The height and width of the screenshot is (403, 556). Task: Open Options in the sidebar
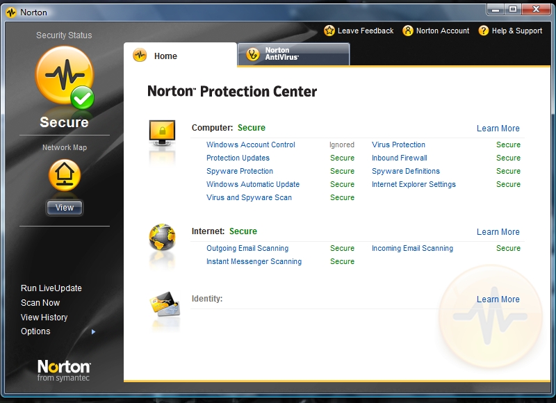pyautogui.click(x=35, y=331)
